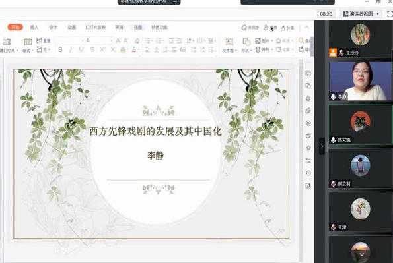
Task: Toggle strikethrough (S) formatting
Action: [92, 50]
